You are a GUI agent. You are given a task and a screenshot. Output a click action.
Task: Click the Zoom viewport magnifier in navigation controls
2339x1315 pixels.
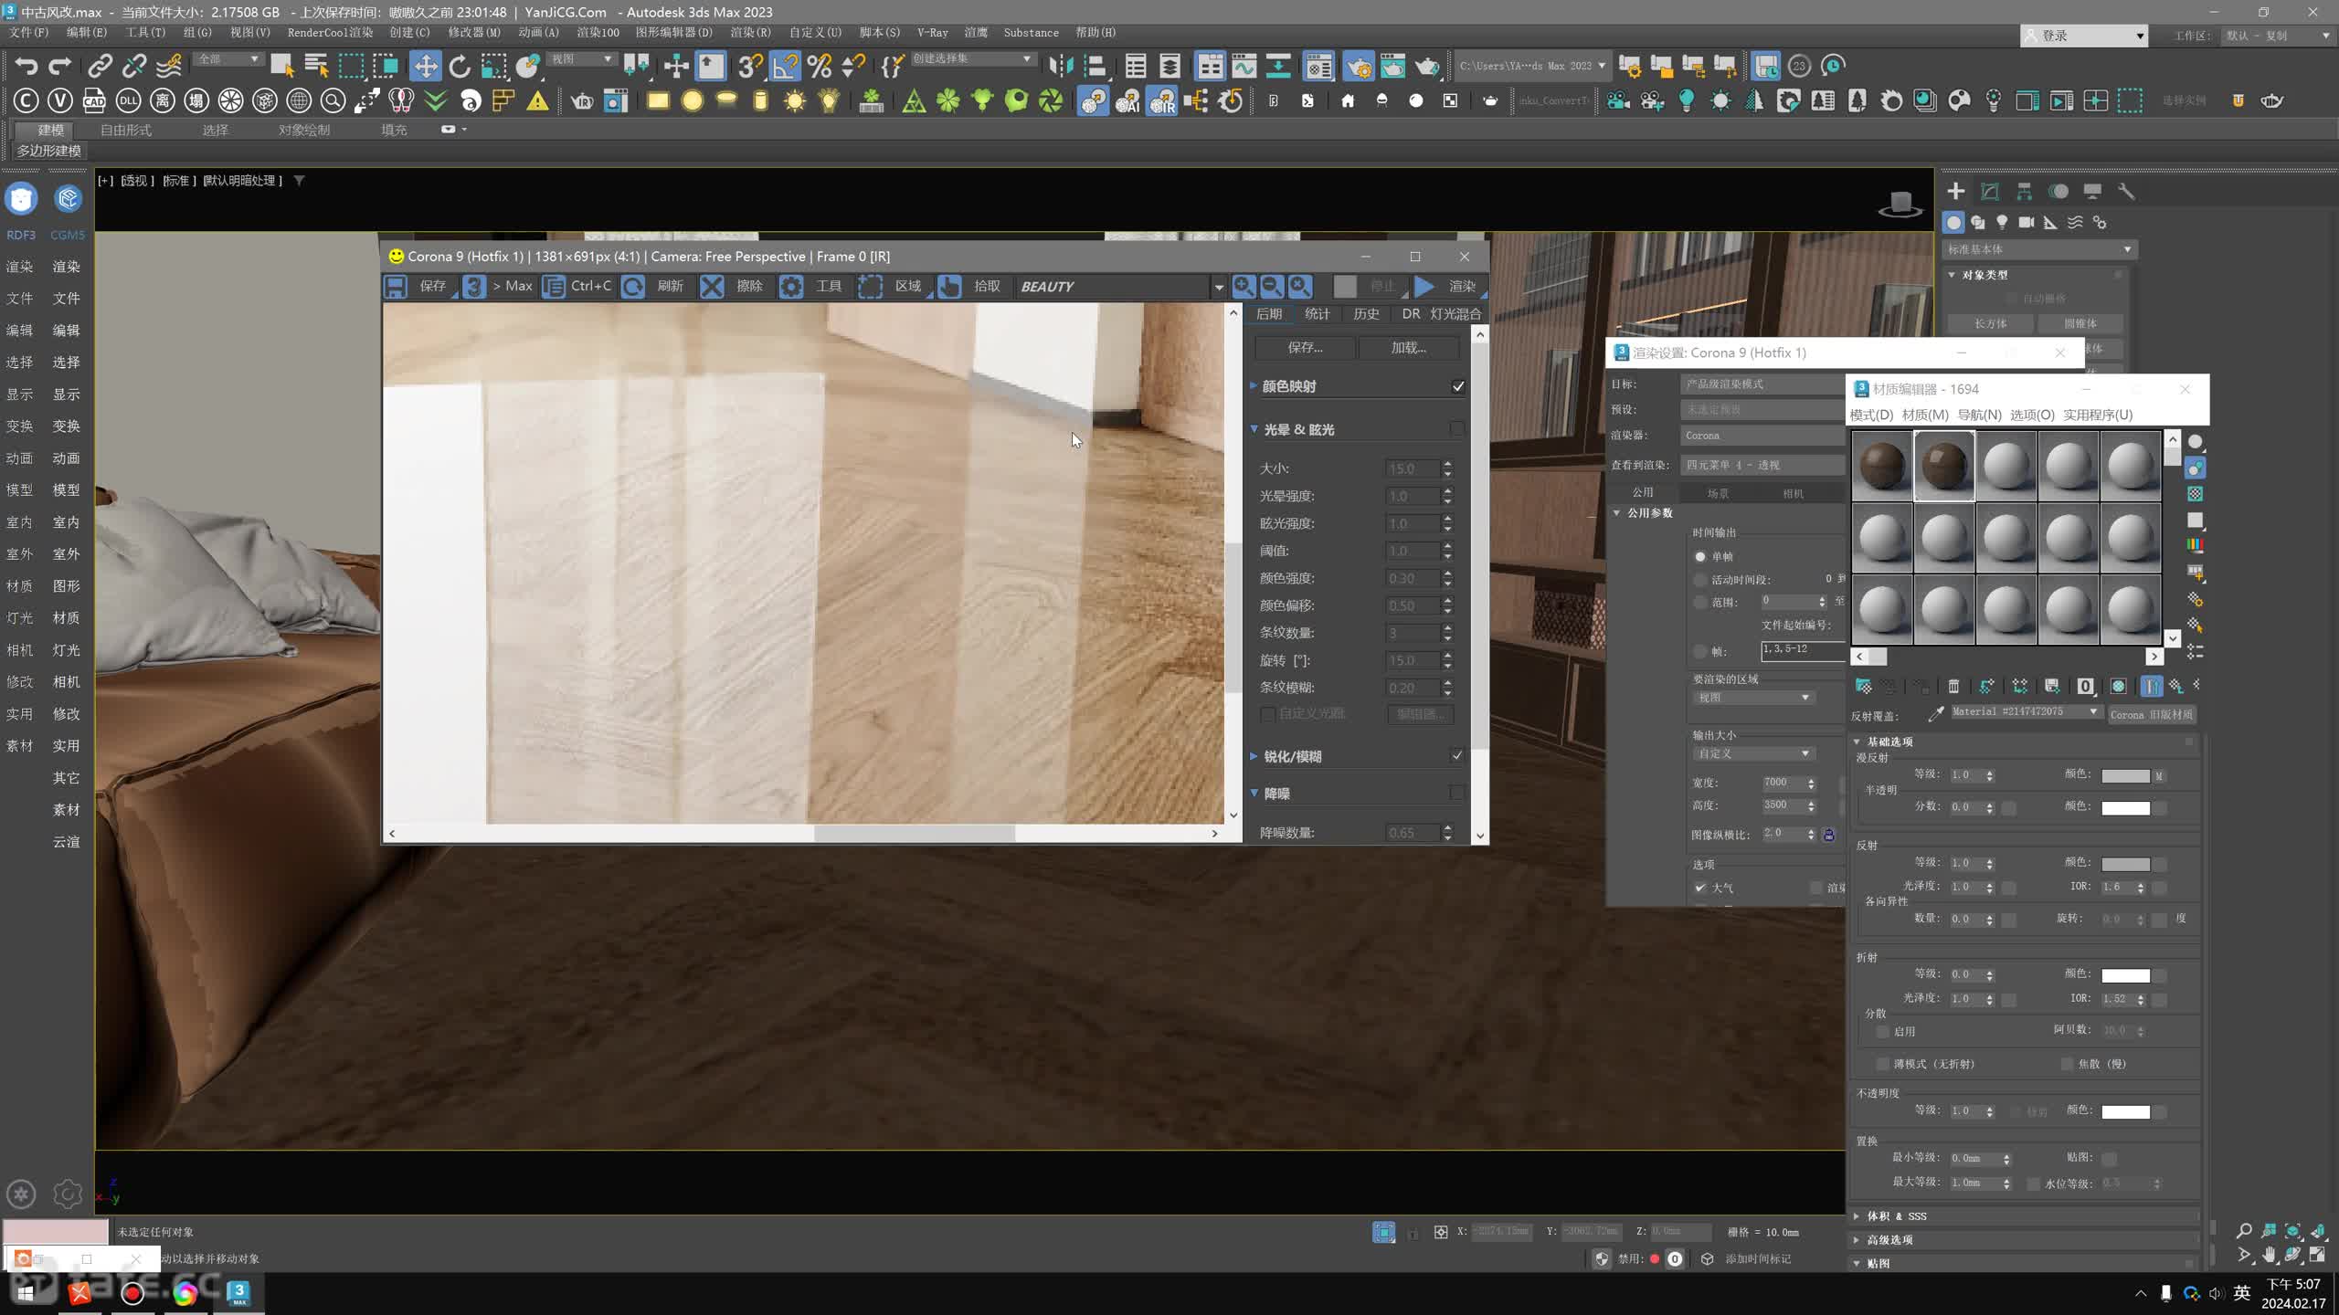point(2243,1231)
